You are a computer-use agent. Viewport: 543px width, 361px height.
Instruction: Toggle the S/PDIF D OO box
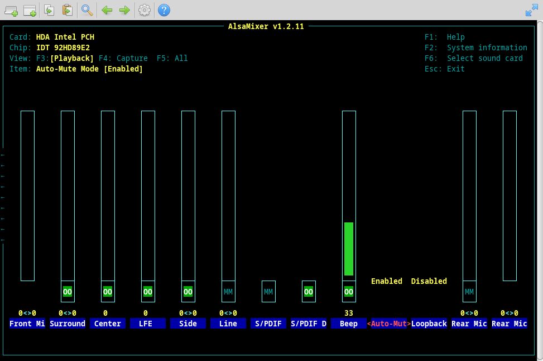309,292
